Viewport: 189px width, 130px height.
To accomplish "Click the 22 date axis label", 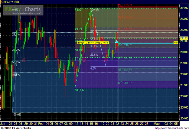I will [117, 124].
